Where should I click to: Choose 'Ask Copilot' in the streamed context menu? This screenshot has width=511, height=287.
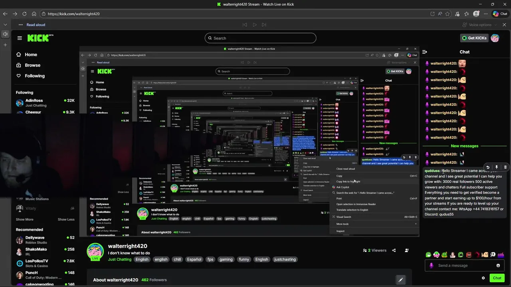[343, 187]
